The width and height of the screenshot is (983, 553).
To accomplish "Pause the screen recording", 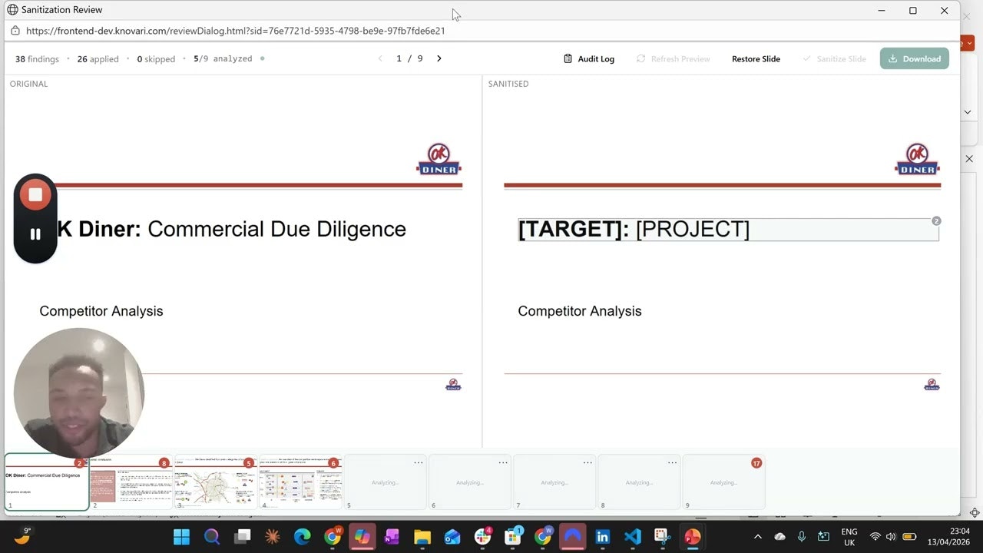I will coord(35,234).
